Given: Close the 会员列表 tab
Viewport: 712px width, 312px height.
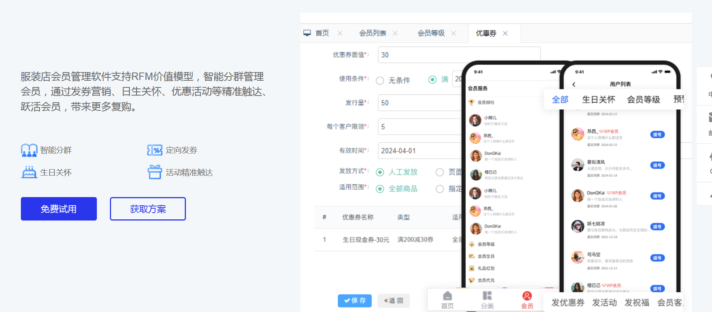Looking at the screenshot, I should pyautogui.click(x=395, y=33).
